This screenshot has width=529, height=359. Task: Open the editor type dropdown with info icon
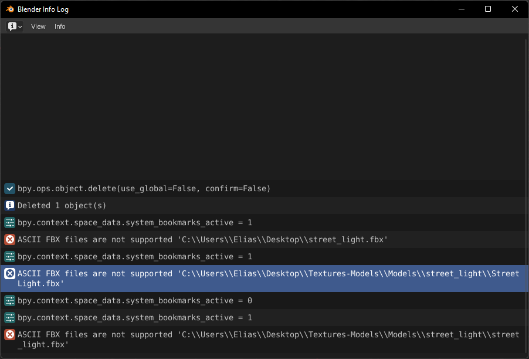pos(15,26)
